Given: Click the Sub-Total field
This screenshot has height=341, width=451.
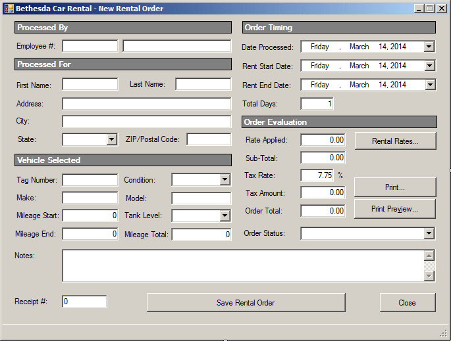Looking at the screenshot, I should 323,158.
